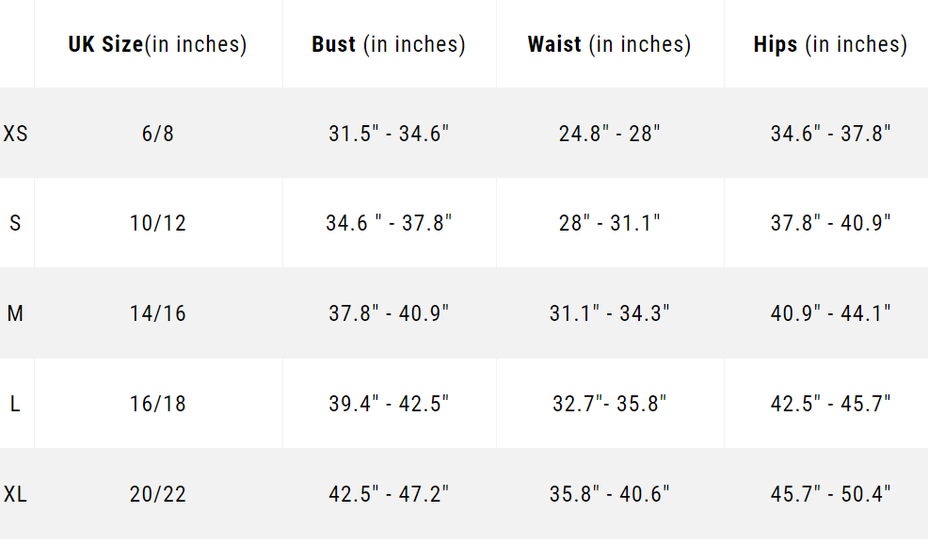Select the XS size row label

[x=16, y=134]
